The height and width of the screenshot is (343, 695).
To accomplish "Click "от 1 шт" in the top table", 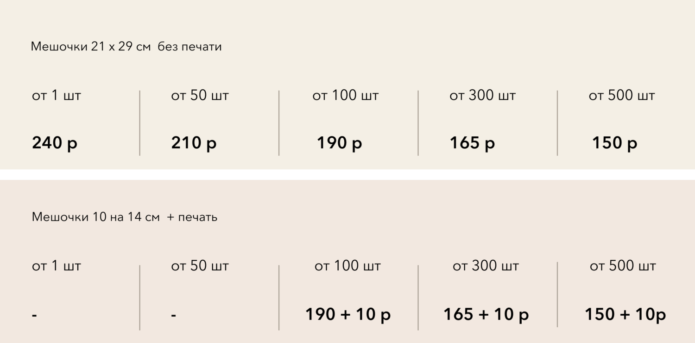I will pyautogui.click(x=56, y=96).
